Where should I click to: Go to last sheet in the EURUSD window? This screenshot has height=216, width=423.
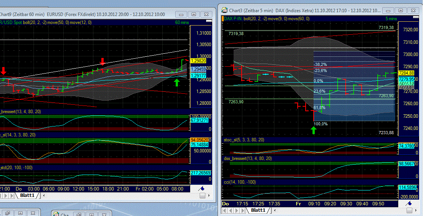coord(12,195)
